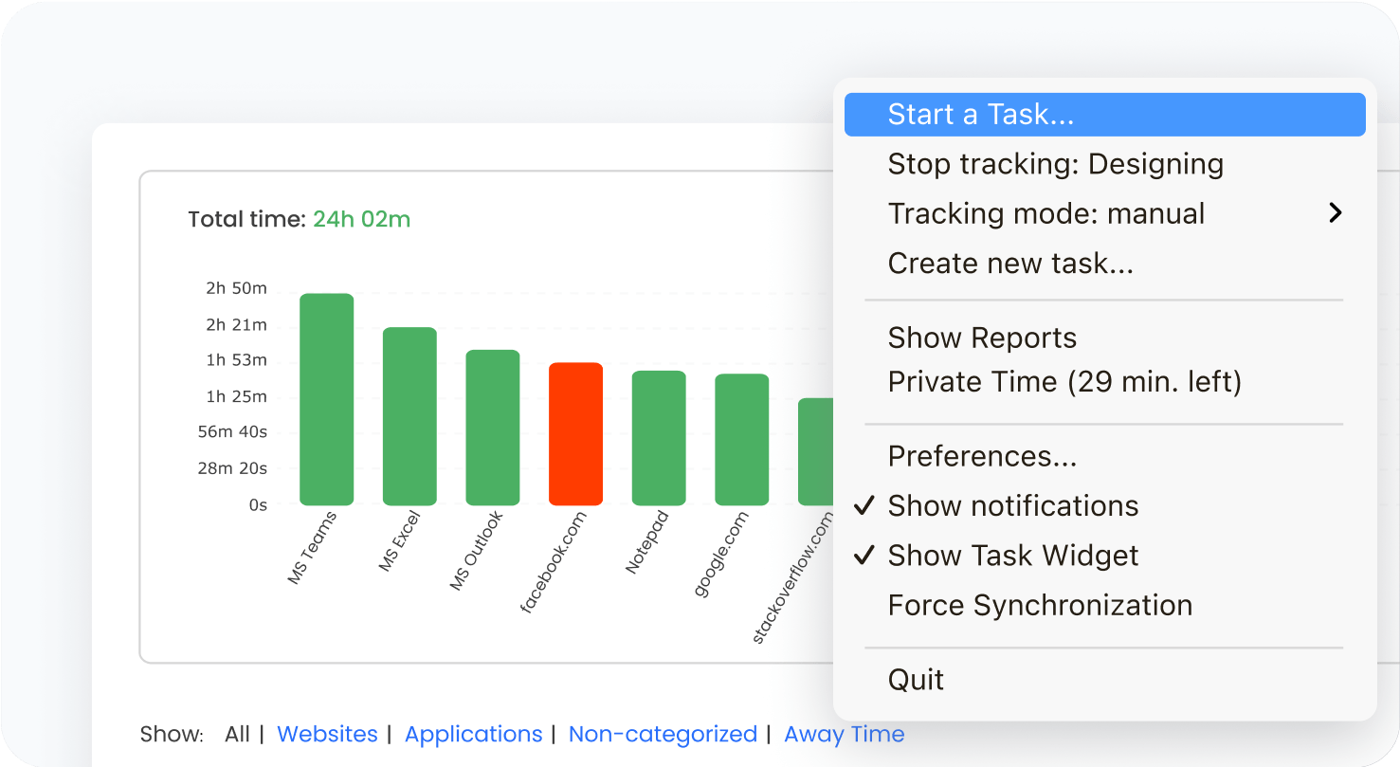Viewport: 1400px width, 767px height.
Task: Select Stop tracking: Designing
Action: click(x=1055, y=164)
